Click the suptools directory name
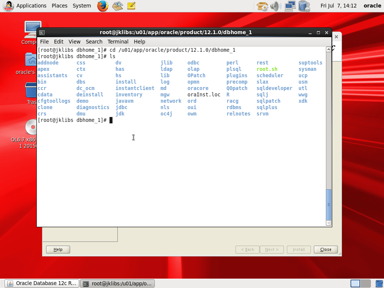Viewport: 384px width, 288px height. click(310, 63)
